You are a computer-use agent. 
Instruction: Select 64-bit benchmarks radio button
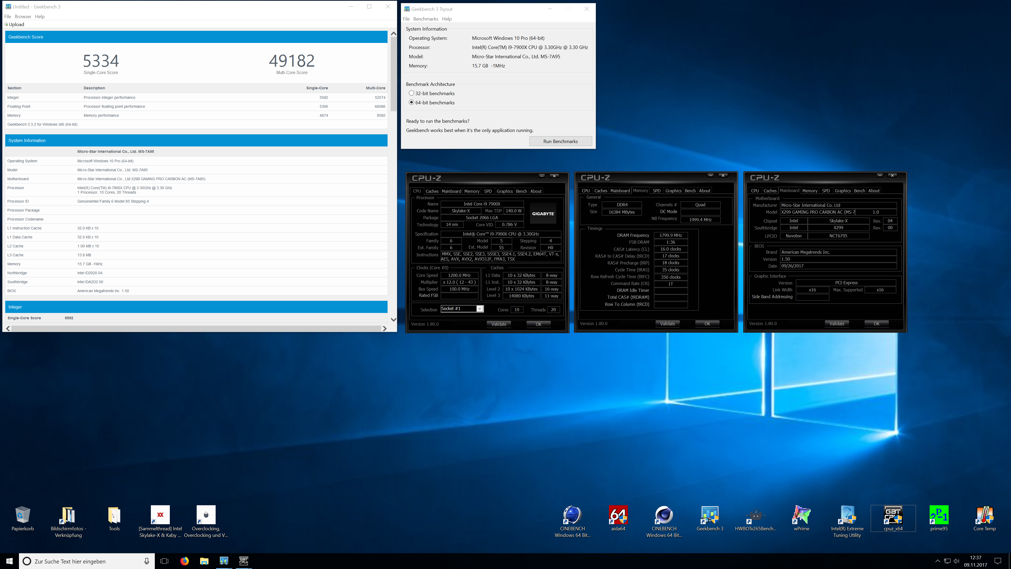(411, 102)
